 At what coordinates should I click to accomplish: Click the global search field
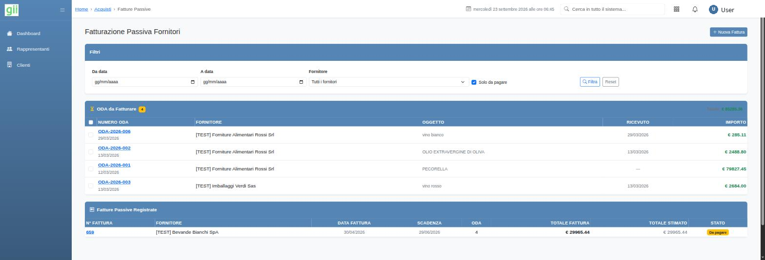pyautogui.click(x=612, y=9)
